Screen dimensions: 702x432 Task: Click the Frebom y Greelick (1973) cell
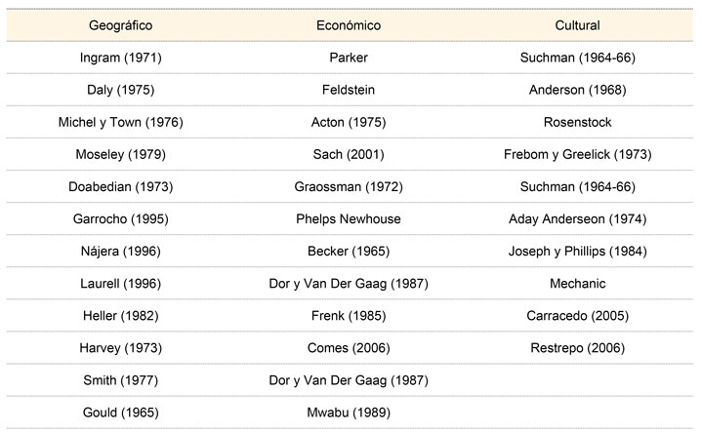click(578, 154)
